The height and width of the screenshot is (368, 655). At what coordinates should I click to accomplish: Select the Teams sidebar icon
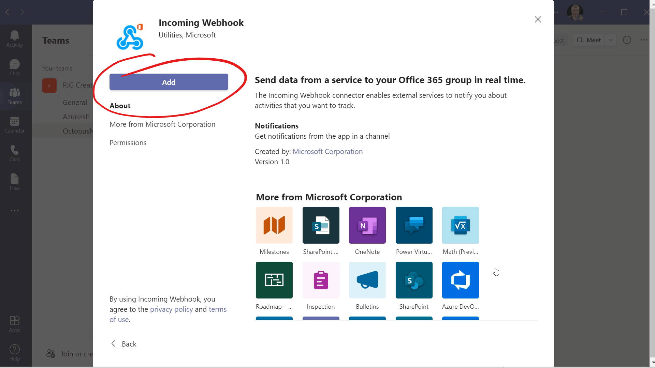15,96
